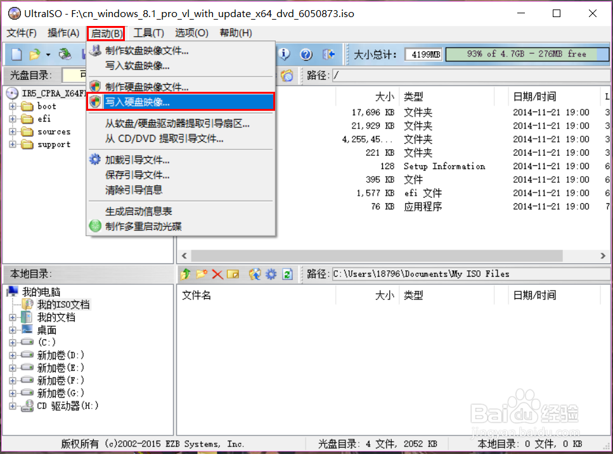Expand the efi folder tree node
Screen dimensions: 613x454
click(x=13, y=118)
